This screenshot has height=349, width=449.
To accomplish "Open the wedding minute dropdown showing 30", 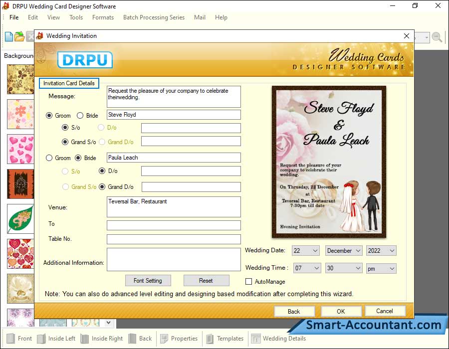I will [x=344, y=268].
